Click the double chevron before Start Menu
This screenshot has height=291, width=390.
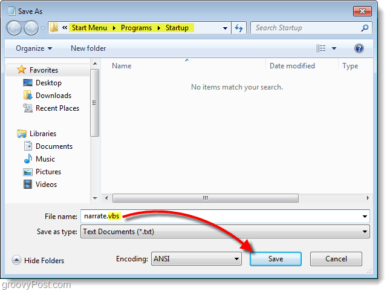(x=65, y=27)
